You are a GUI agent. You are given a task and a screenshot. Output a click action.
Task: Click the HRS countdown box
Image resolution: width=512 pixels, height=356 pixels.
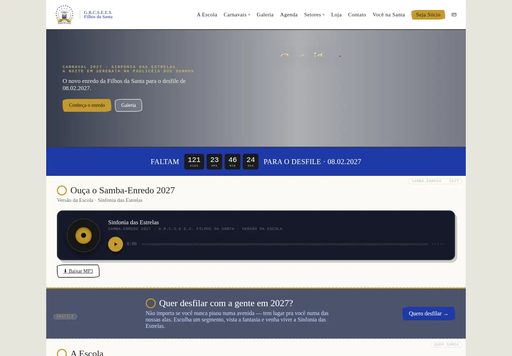(x=214, y=162)
